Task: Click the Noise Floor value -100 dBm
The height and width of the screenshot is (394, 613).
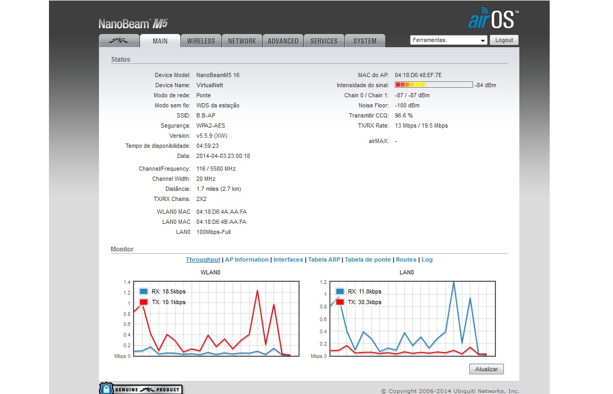Action: [407, 105]
